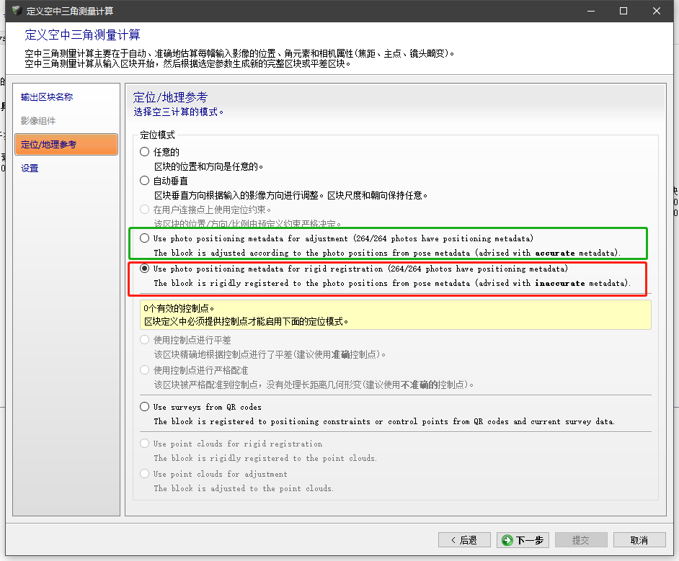Select the 任意的 positioning mode

click(145, 152)
